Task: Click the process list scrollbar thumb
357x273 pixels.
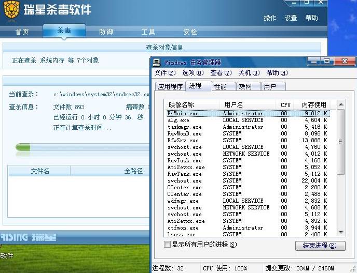Action: click(x=340, y=142)
